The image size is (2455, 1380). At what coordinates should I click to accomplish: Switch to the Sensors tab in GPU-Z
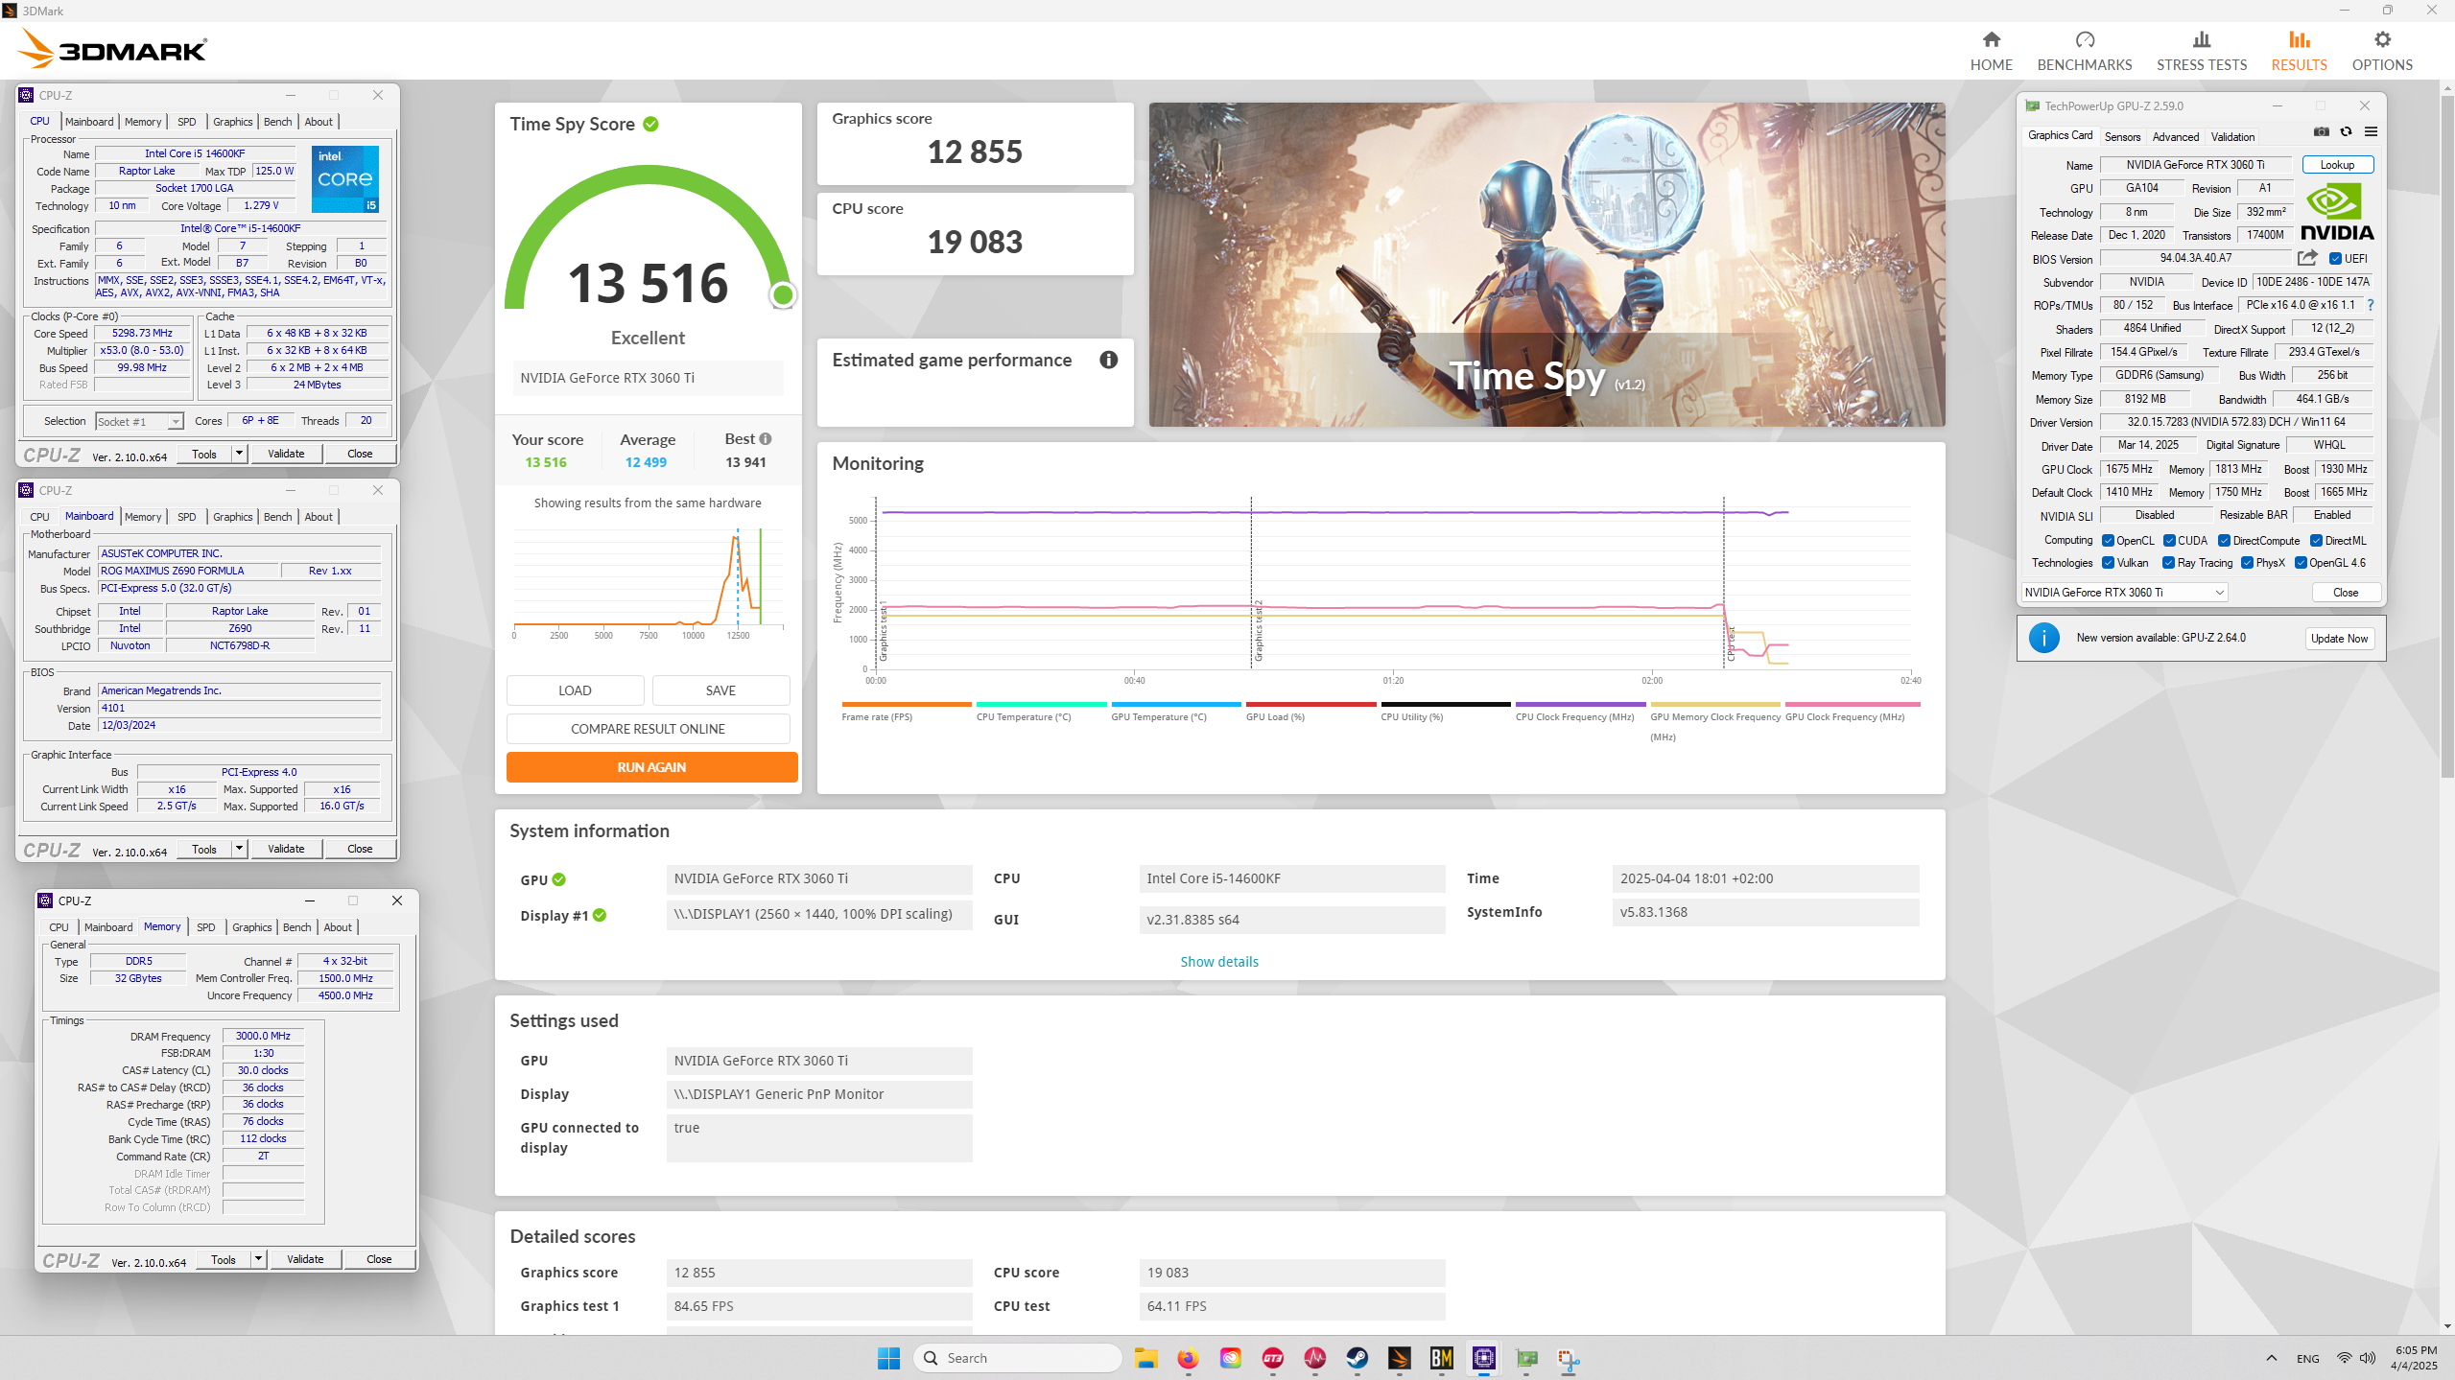tap(2122, 137)
